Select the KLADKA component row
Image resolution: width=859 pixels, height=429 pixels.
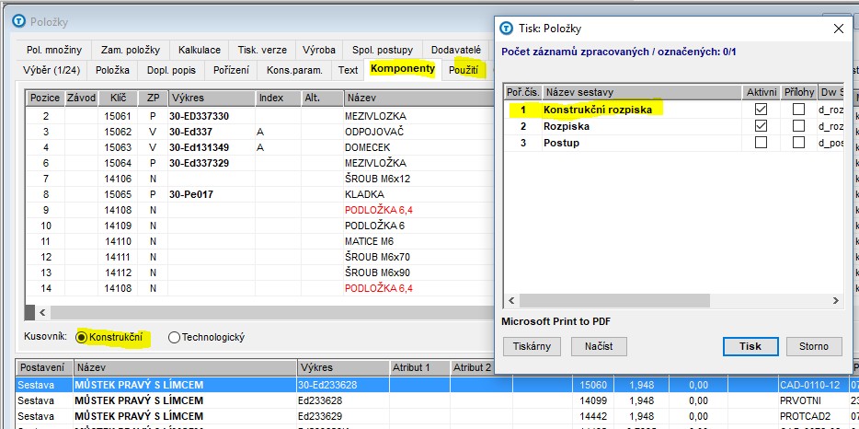pos(366,194)
